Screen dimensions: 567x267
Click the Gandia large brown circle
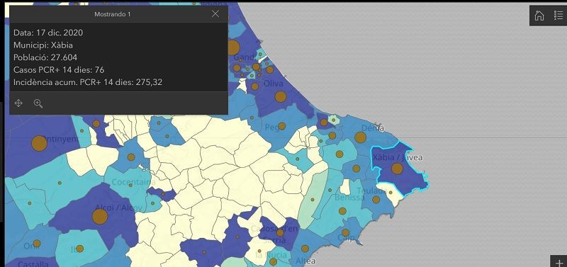233,47
